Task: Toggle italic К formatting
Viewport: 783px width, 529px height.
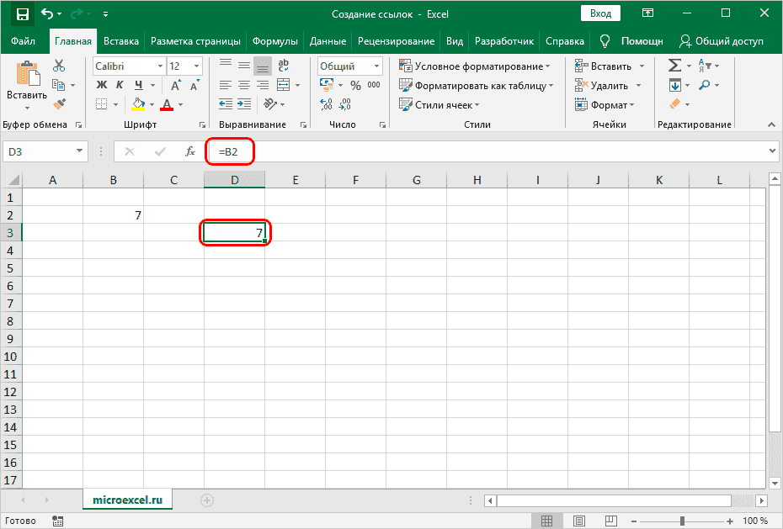Action: (118, 85)
